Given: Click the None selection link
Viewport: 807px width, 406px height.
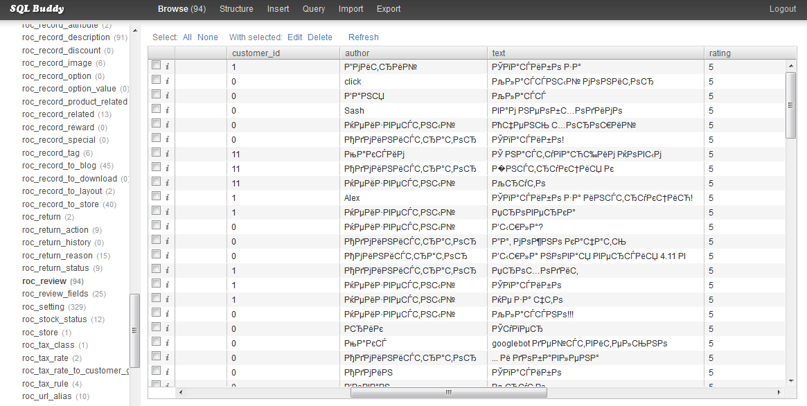Looking at the screenshot, I should tap(207, 37).
